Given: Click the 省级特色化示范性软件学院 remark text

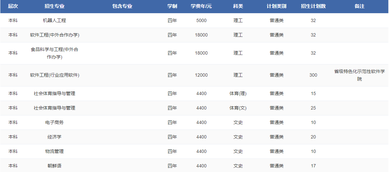Looking at the screenshot, I should tap(359, 75).
